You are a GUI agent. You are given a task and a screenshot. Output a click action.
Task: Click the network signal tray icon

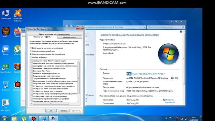182,119
